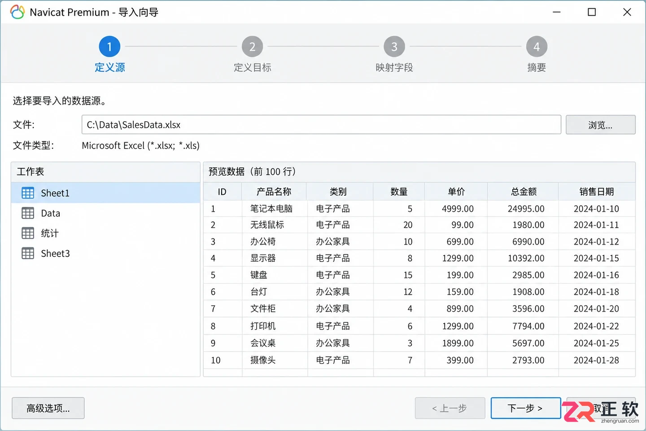Click the Data worksheet table icon
Screen dimensions: 646x431
pos(28,213)
